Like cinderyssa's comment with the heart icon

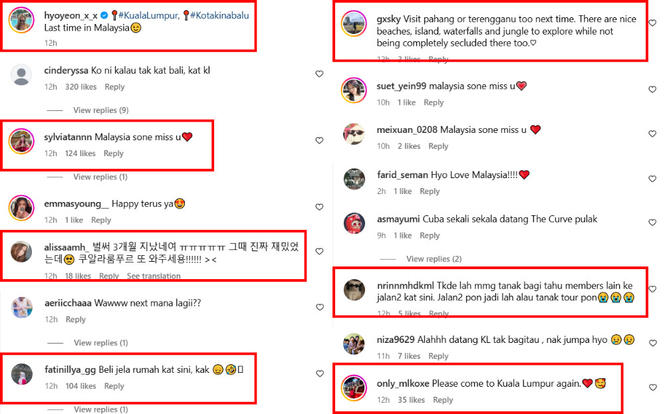coord(319,74)
